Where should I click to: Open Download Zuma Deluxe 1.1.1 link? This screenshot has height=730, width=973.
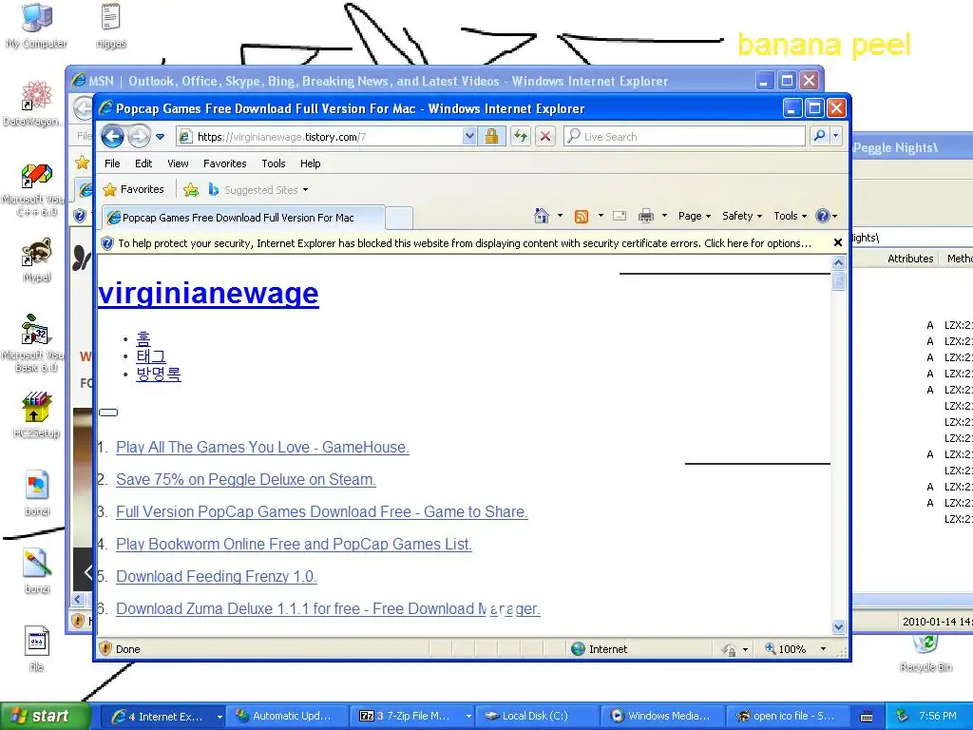point(328,609)
